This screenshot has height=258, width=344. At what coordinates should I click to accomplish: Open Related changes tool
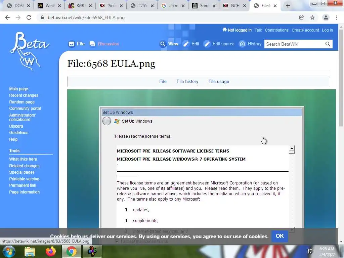tap(24, 166)
